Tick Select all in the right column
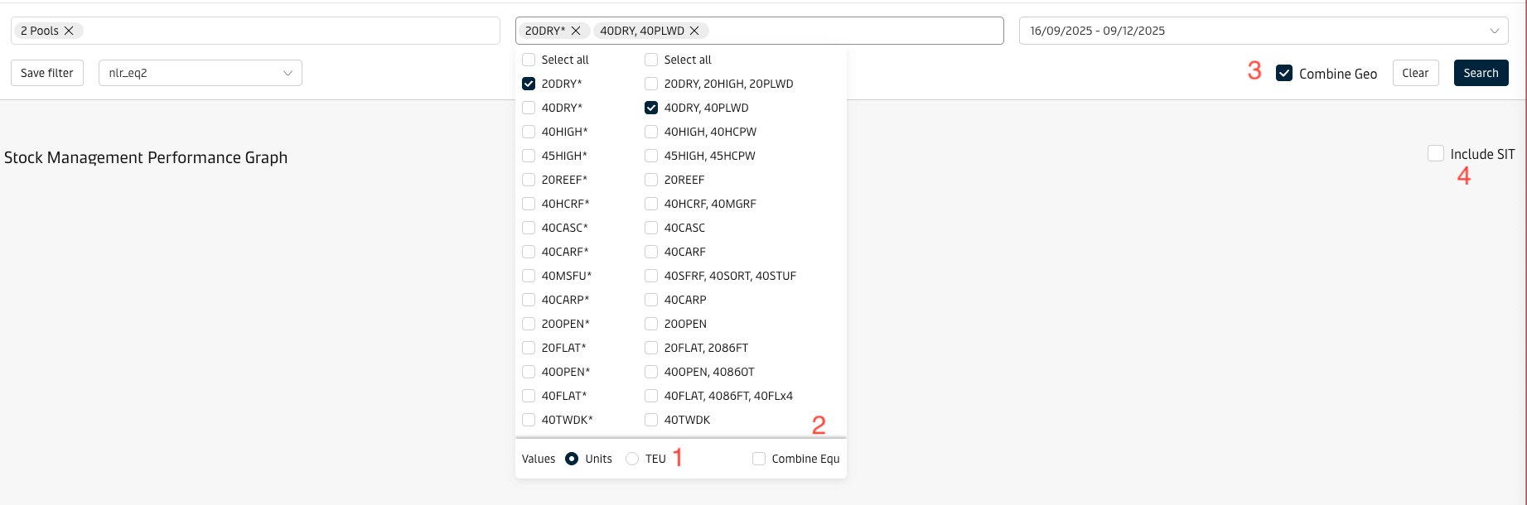Viewport: 1527px width, 505px height. (651, 60)
